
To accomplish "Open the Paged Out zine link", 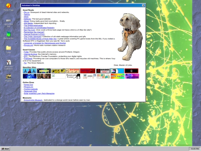I will coord(28,85).
